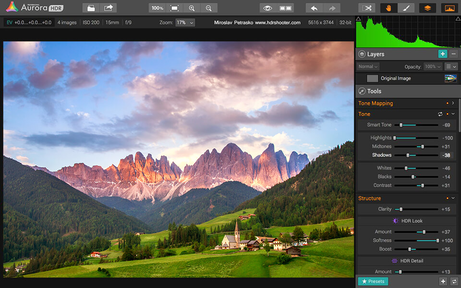Select the Hand tool

pyautogui.click(x=389, y=8)
